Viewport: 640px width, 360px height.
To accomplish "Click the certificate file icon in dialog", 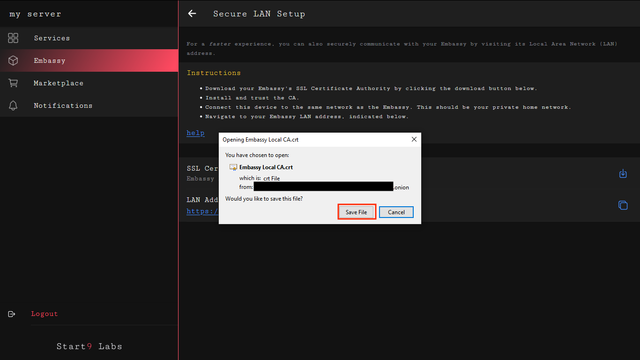I will (233, 167).
